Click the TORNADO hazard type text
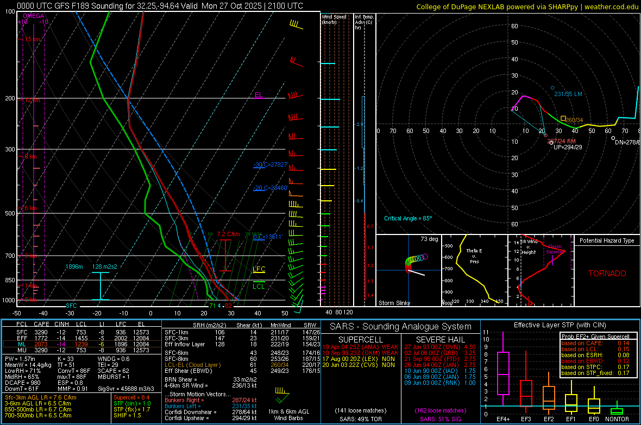This screenshot has height=425, width=641. click(x=607, y=274)
